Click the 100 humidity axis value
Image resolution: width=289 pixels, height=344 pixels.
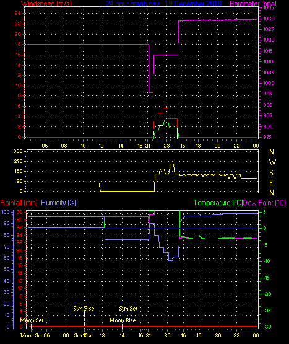[6, 212]
